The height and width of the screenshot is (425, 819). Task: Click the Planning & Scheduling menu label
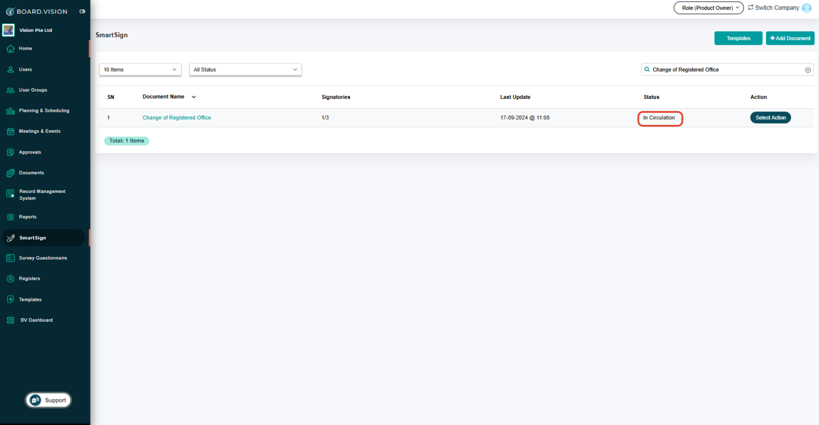click(44, 111)
